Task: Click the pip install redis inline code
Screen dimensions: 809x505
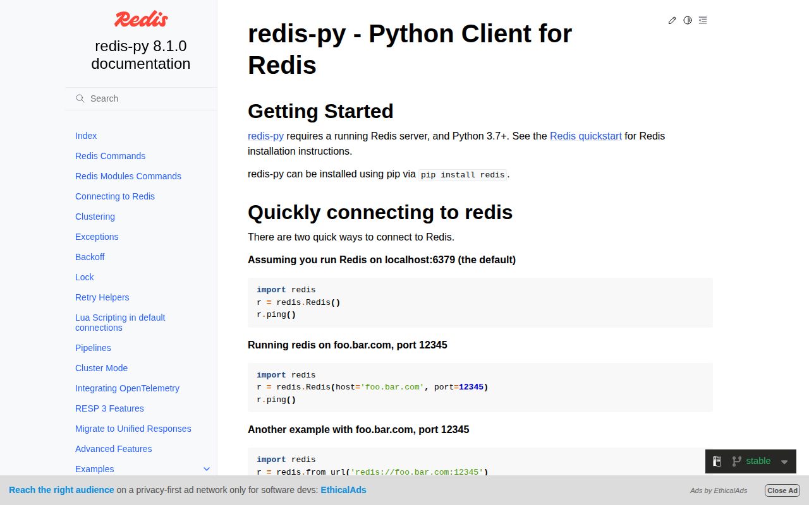Action: pyautogui.click(x=463, y=174)
